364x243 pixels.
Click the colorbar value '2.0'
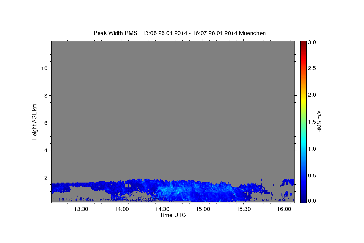(x=312, y=95)
